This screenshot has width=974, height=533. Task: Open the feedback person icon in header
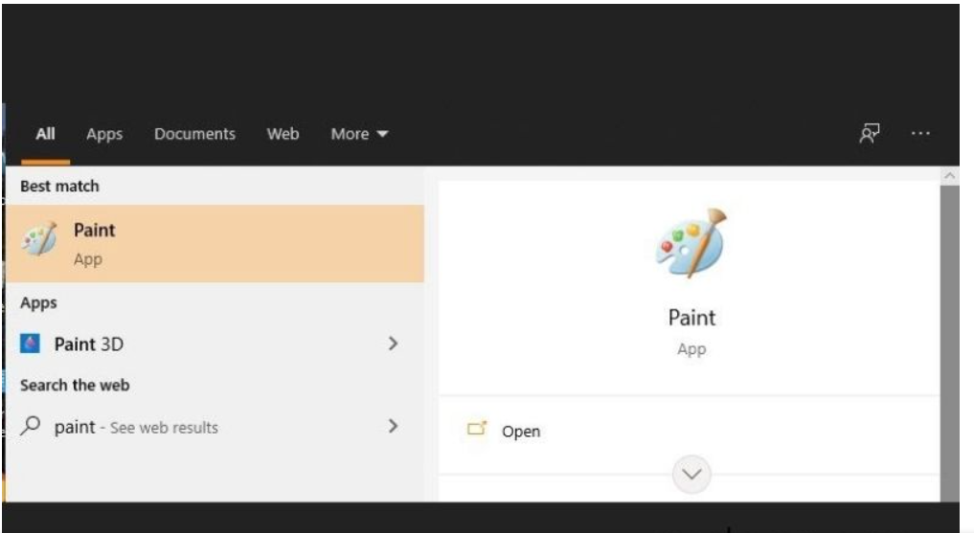coord(870,133)
